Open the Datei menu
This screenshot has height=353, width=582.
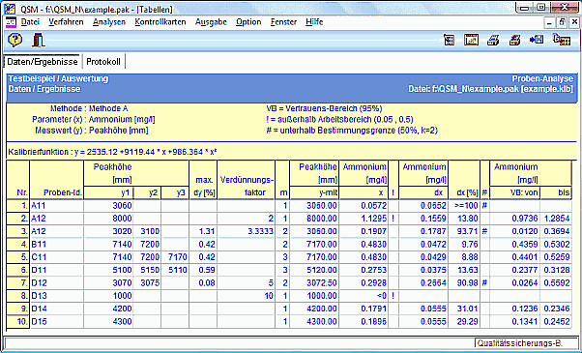30,22
